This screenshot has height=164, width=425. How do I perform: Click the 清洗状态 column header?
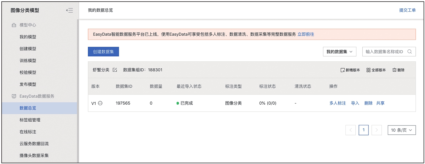(303, 86)
